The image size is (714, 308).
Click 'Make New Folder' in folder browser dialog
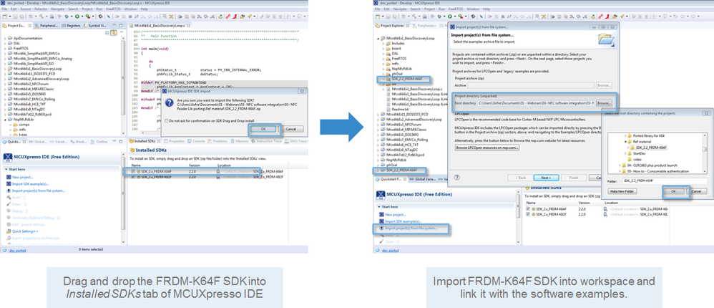coord(622,191)
